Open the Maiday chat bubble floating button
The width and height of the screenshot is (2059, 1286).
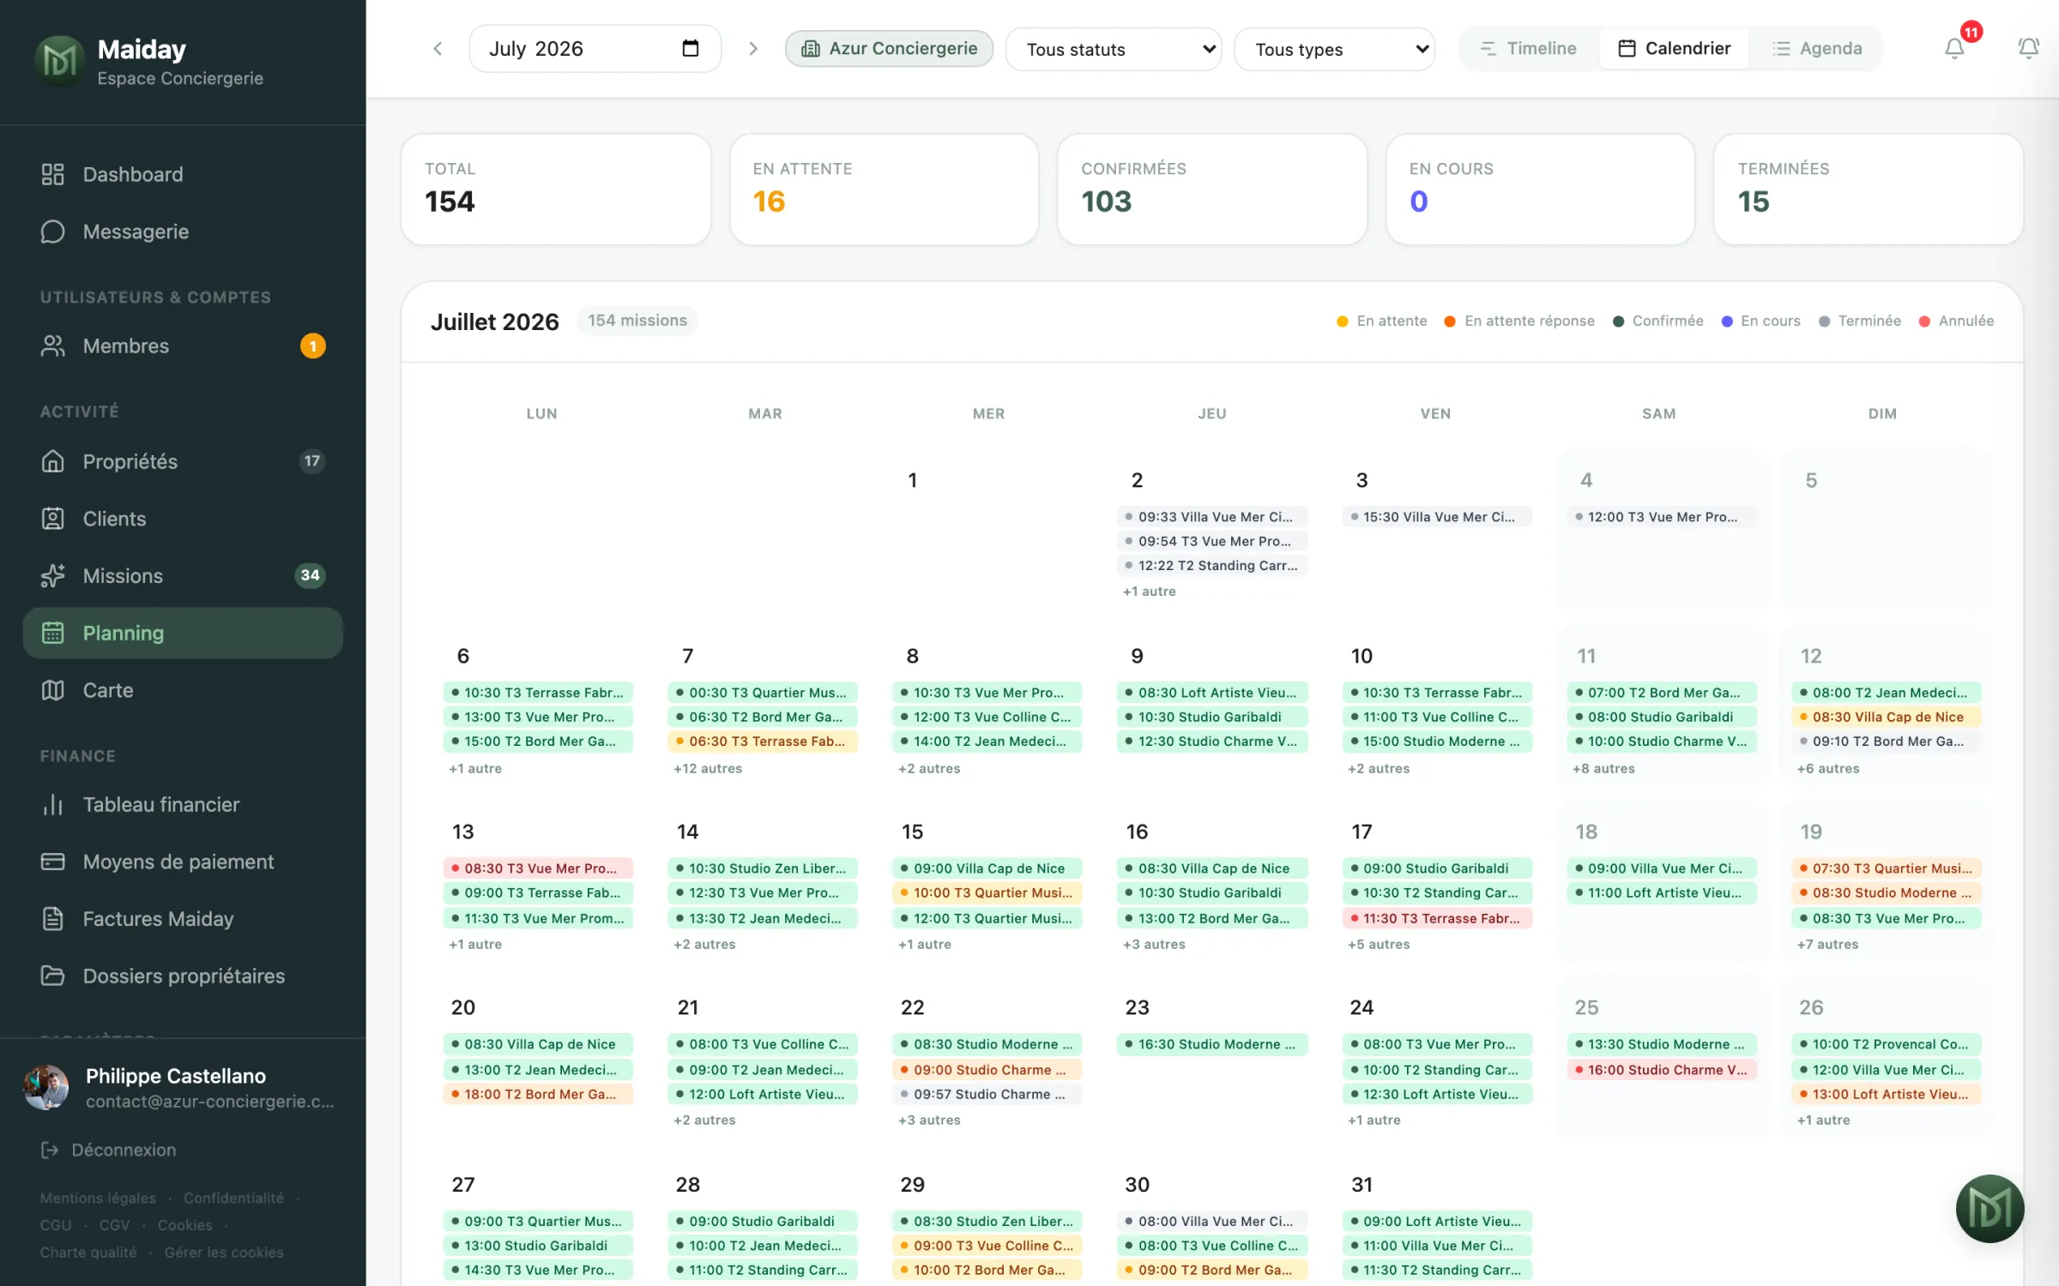[x=1990, y=1208]
